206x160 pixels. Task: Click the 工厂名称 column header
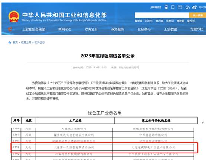click(x=75, y=121)
